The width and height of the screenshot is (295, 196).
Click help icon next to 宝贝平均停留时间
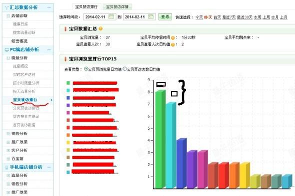point(172,38)
